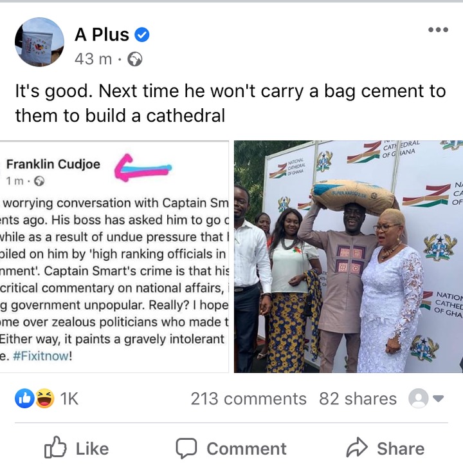Click the laughing Haha reaction icon

coord(45,399)
